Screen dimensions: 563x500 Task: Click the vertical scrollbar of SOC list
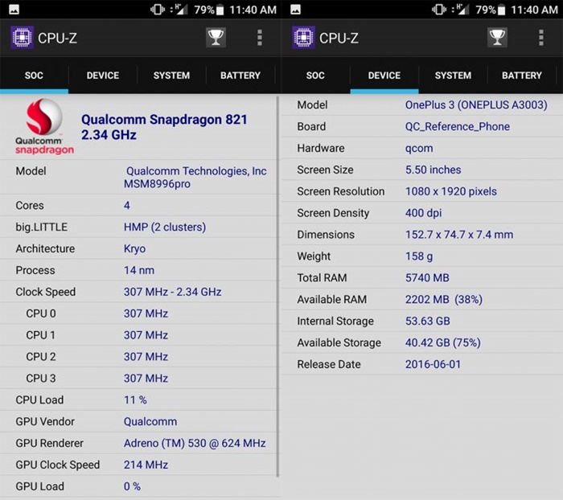[277, 286]
